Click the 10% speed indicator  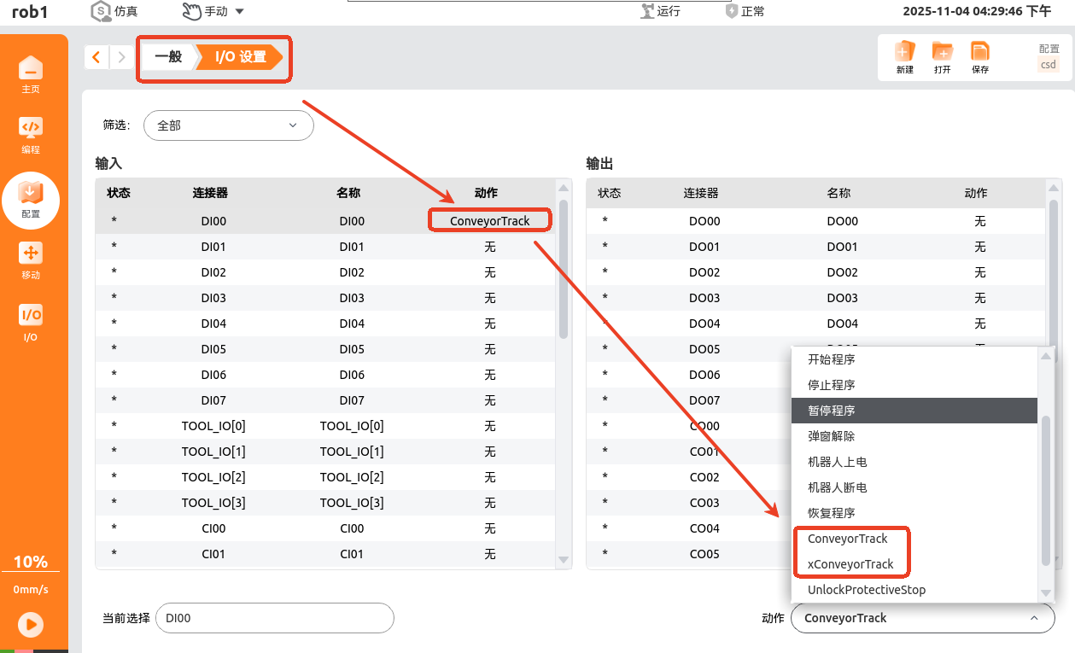tap(31, 562)
